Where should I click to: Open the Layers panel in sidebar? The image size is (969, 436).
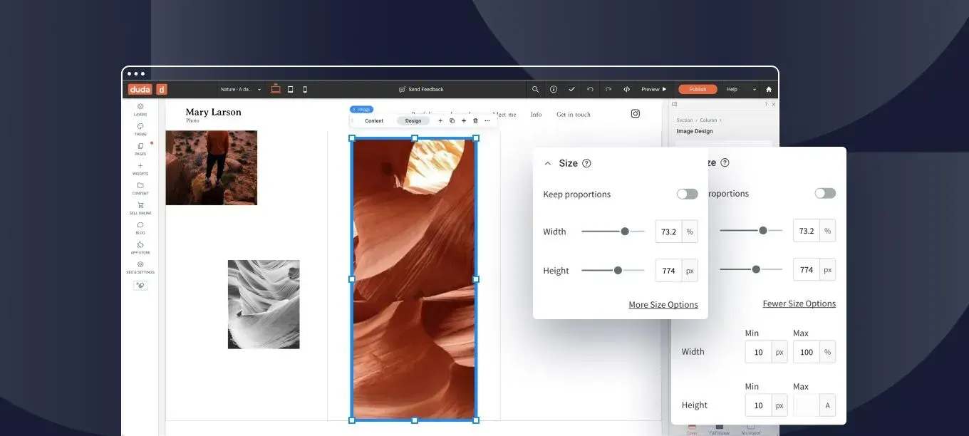(140, 109)
